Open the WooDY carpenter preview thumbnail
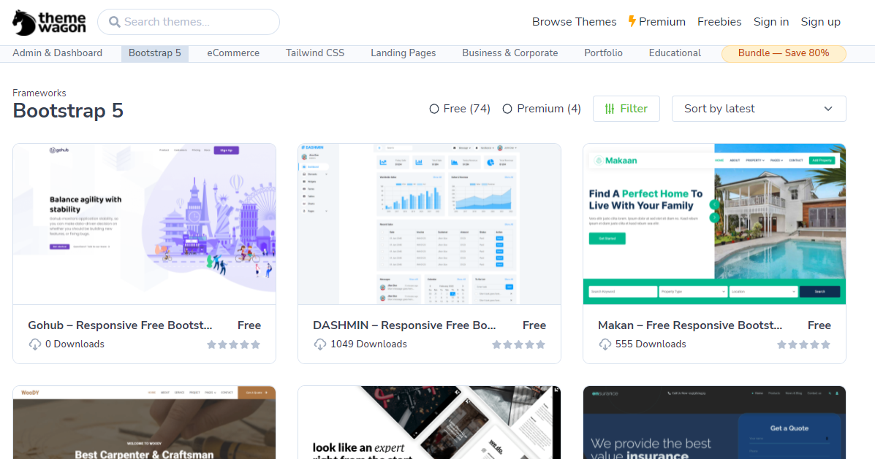Screen dimensions: 875x459 click(x=145, y=423)
